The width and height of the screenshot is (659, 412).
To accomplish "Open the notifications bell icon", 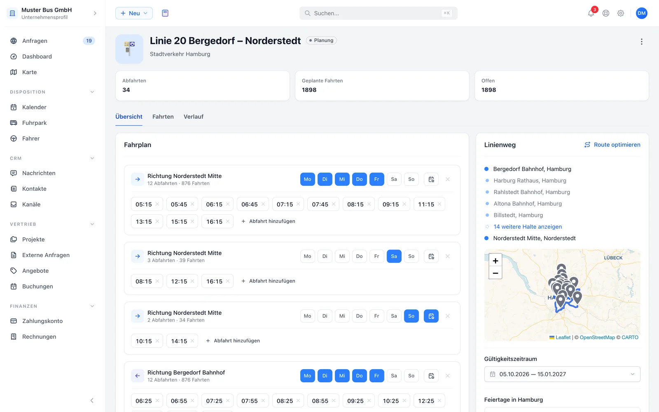I will tap(591, 13).
